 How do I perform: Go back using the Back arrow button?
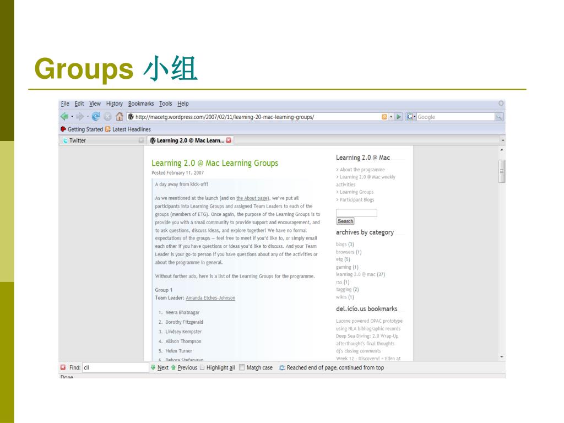(64, 117)
